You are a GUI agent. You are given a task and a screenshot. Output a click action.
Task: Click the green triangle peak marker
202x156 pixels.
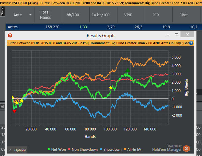pyautogui.click(x=128, y=70)
